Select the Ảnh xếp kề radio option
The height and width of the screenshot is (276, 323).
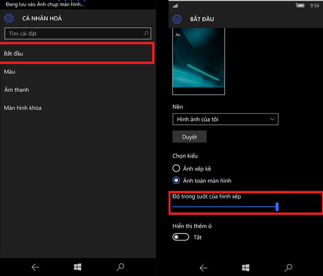tap(176, 169)
